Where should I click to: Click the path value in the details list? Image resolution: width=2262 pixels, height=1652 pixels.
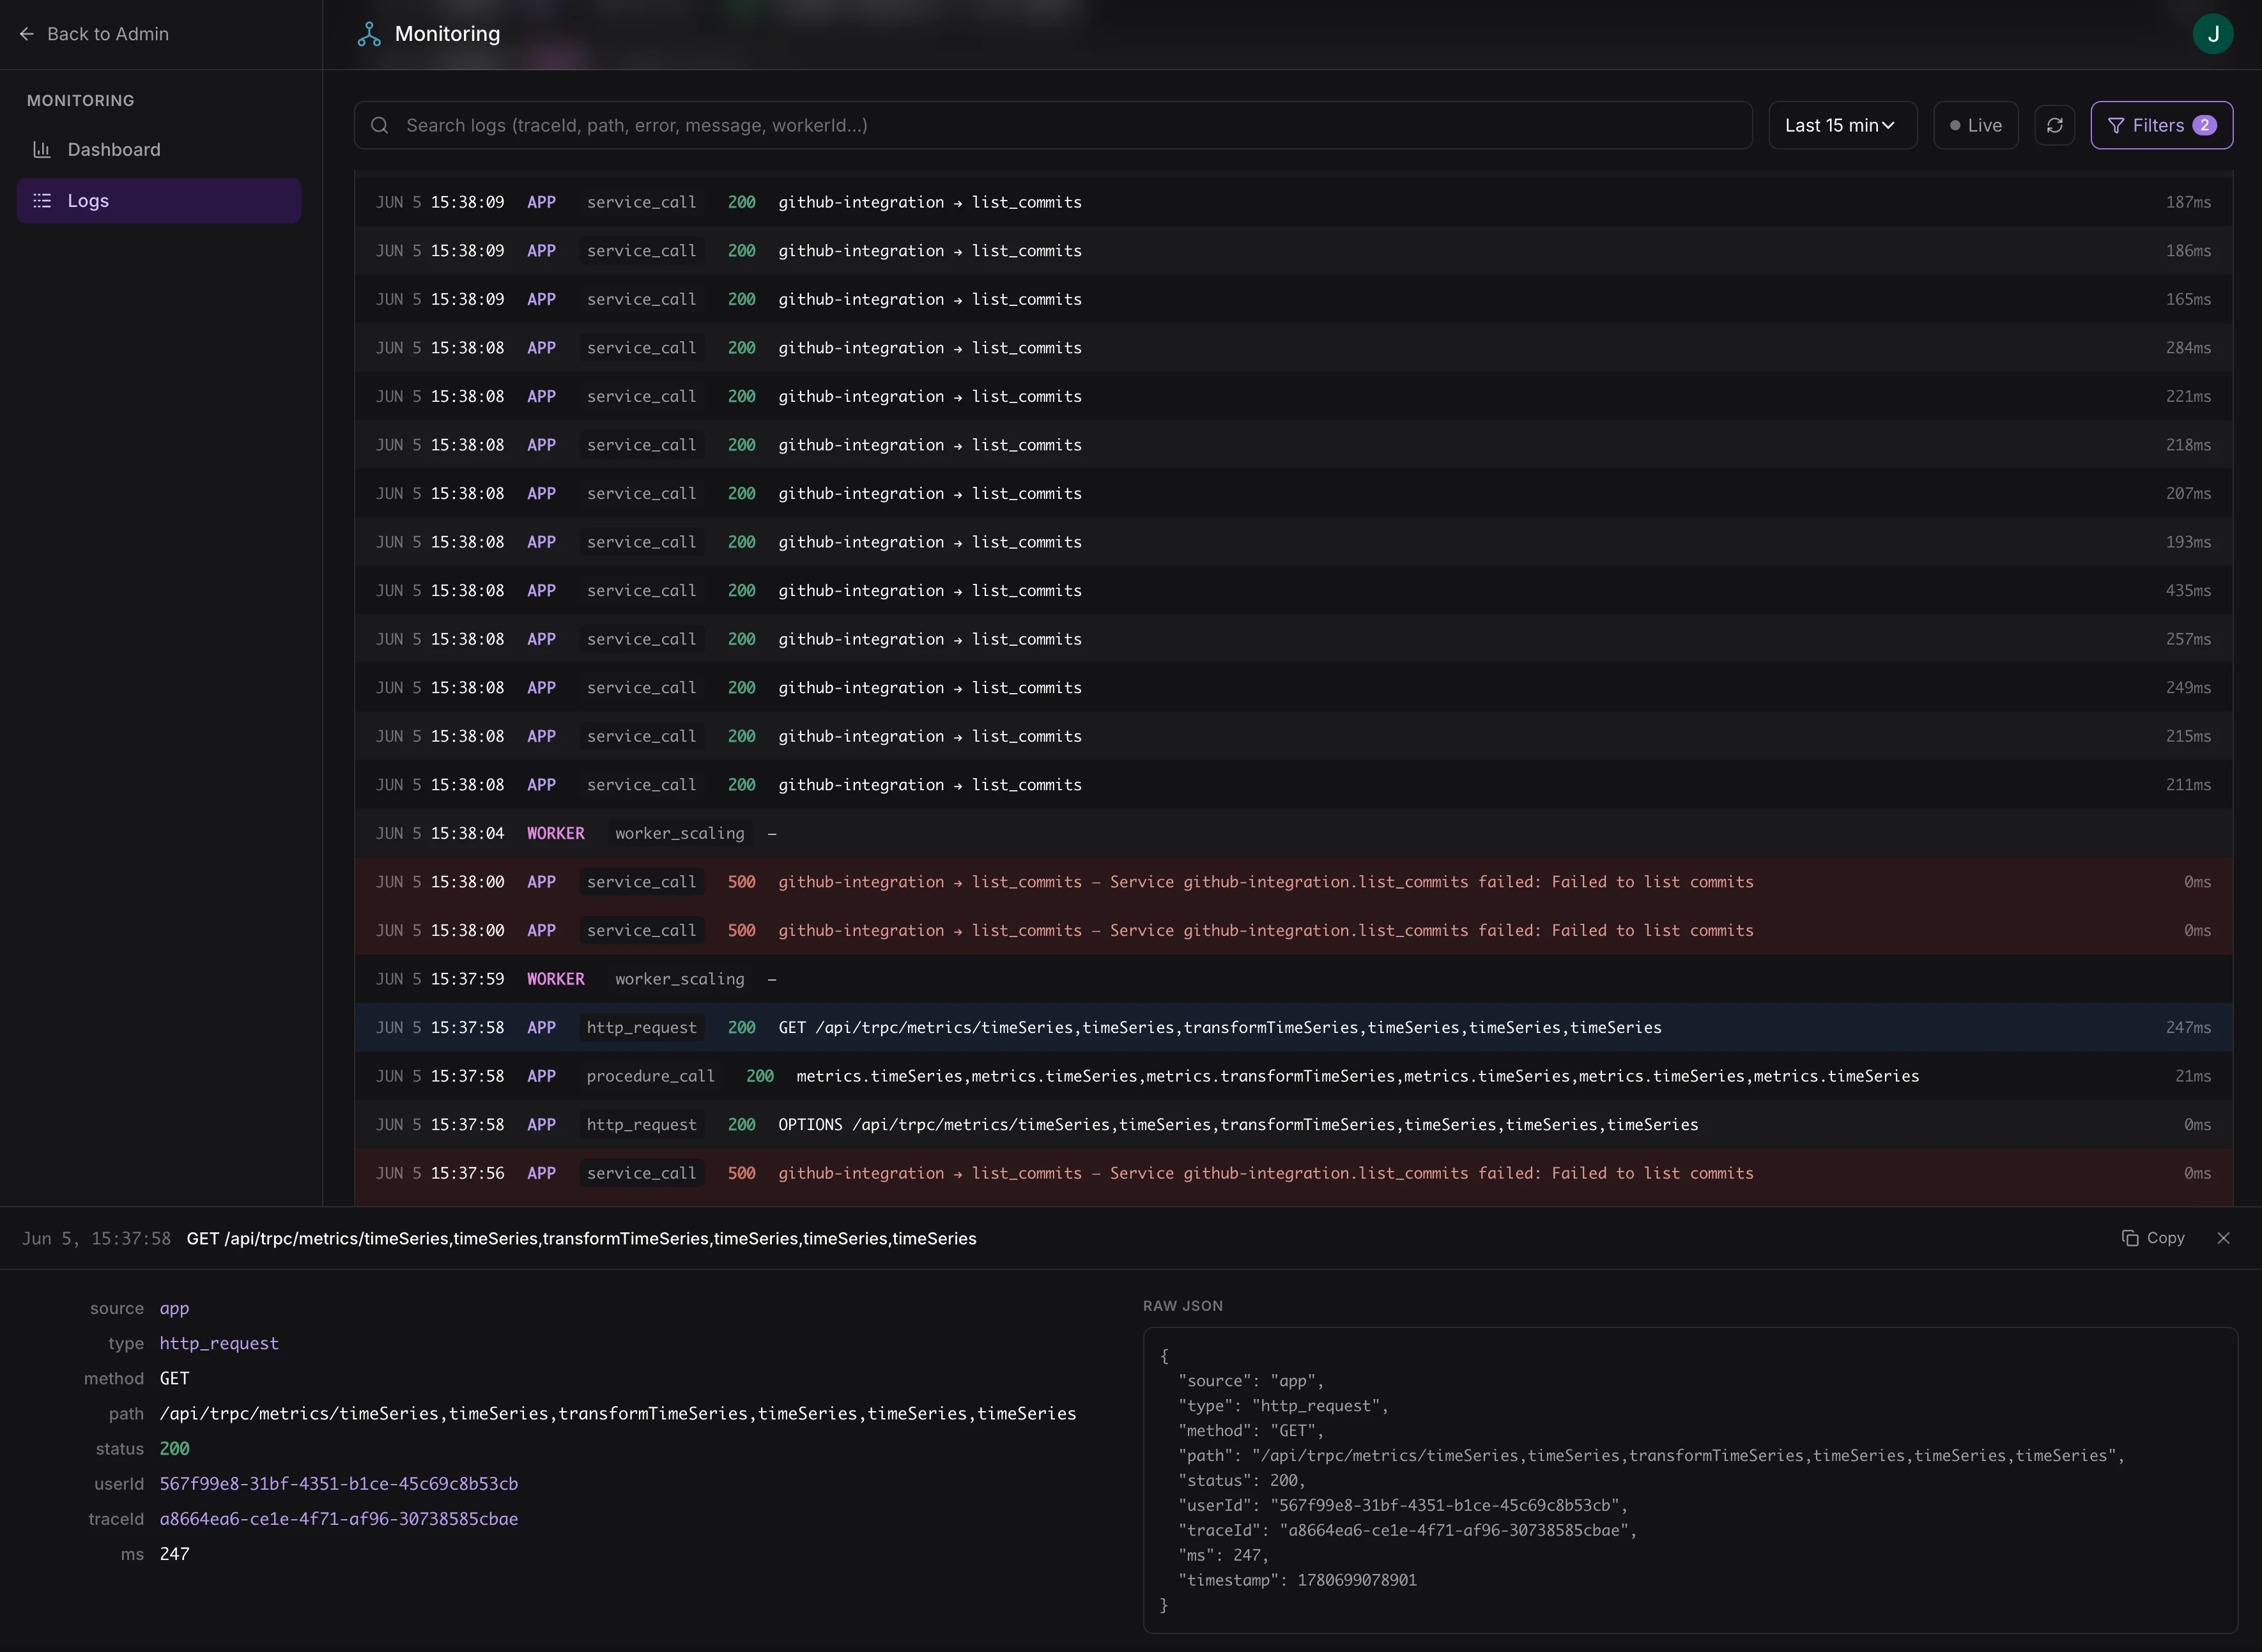pyautogui.click(x=618, y=1413)
